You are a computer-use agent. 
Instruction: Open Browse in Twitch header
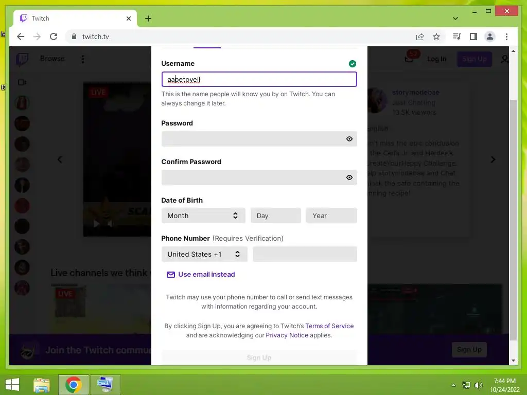point(52,59)
